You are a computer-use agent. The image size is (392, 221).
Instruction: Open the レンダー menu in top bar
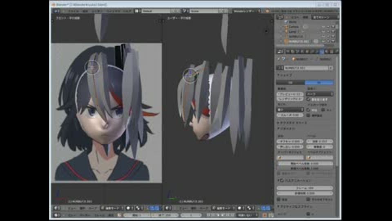coord(97,11)
